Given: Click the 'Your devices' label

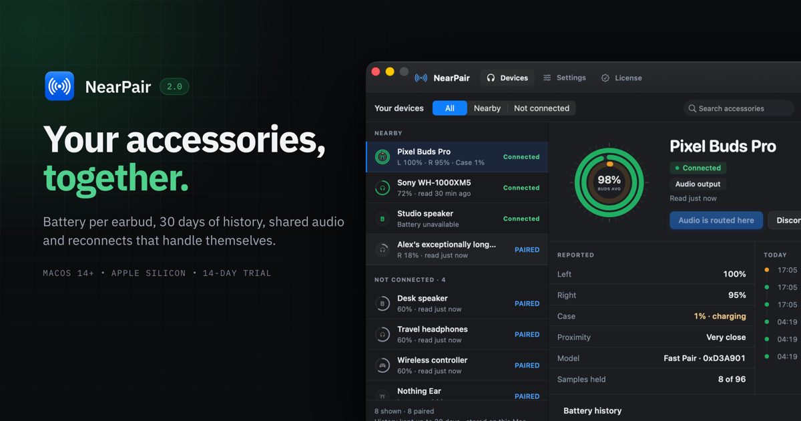Looking at the screenshot, I should (x=399, y=108).
